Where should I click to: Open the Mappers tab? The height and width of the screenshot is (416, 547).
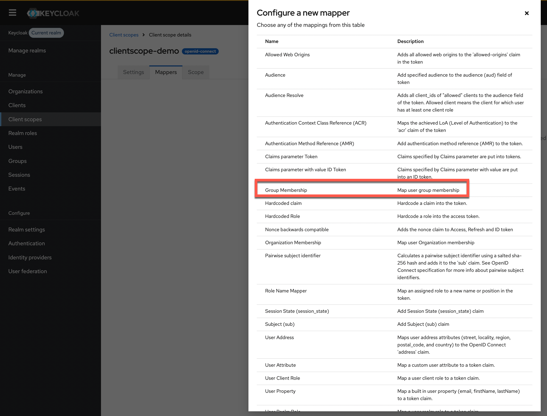tap(166, 72)
